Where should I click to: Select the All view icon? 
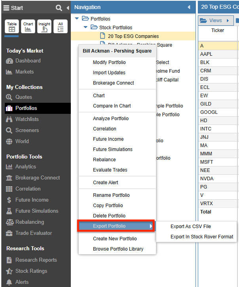[61, 26]
